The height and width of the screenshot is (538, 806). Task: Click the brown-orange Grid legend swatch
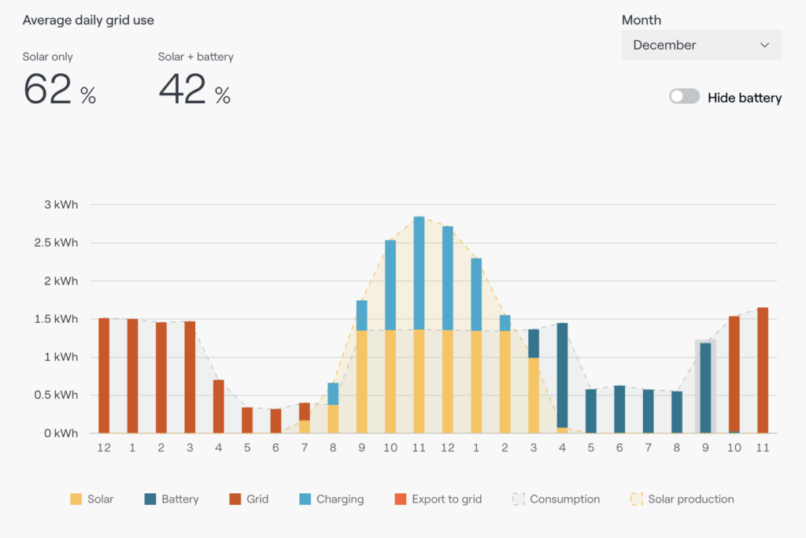pos(235,499)
